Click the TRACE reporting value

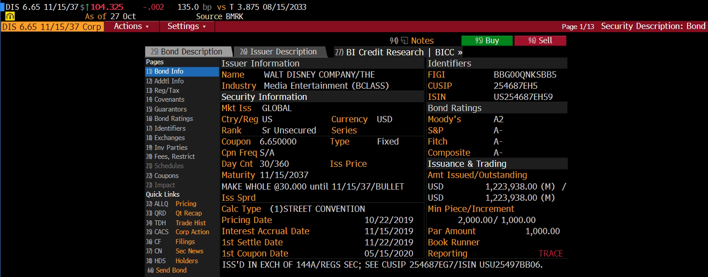pos(551,253)
